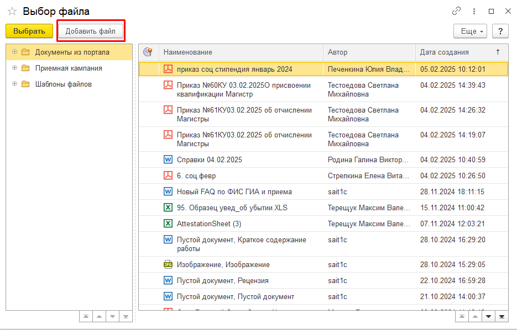Click the JPG icon of Изображение row
Screen dimensions: 517x330
tap(168, 264)
